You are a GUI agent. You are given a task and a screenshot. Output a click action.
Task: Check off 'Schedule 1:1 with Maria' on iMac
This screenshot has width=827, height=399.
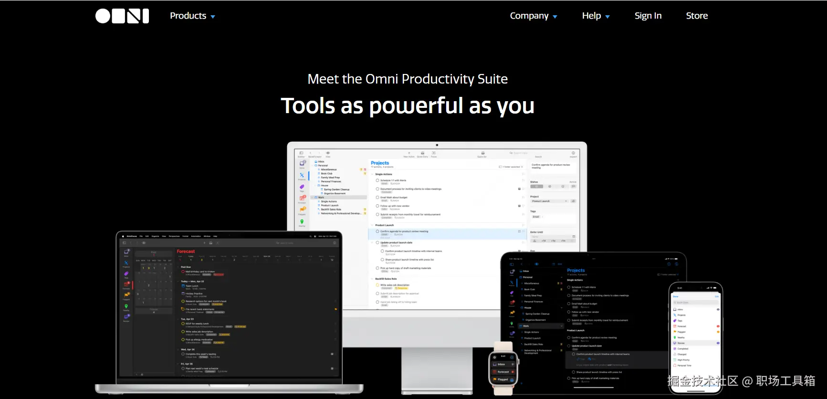pos(377,180)
